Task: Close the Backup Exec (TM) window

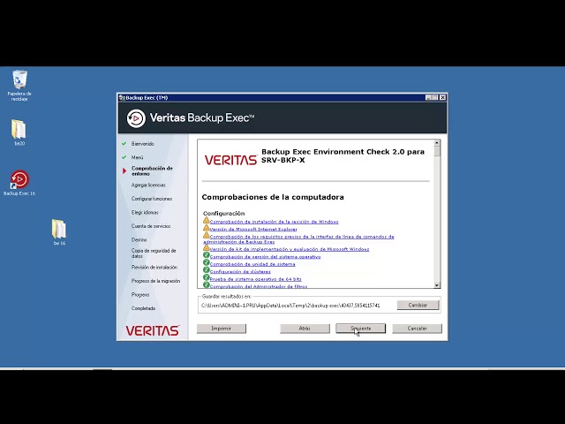Action: pyautogui.click(x=443, y=98)
